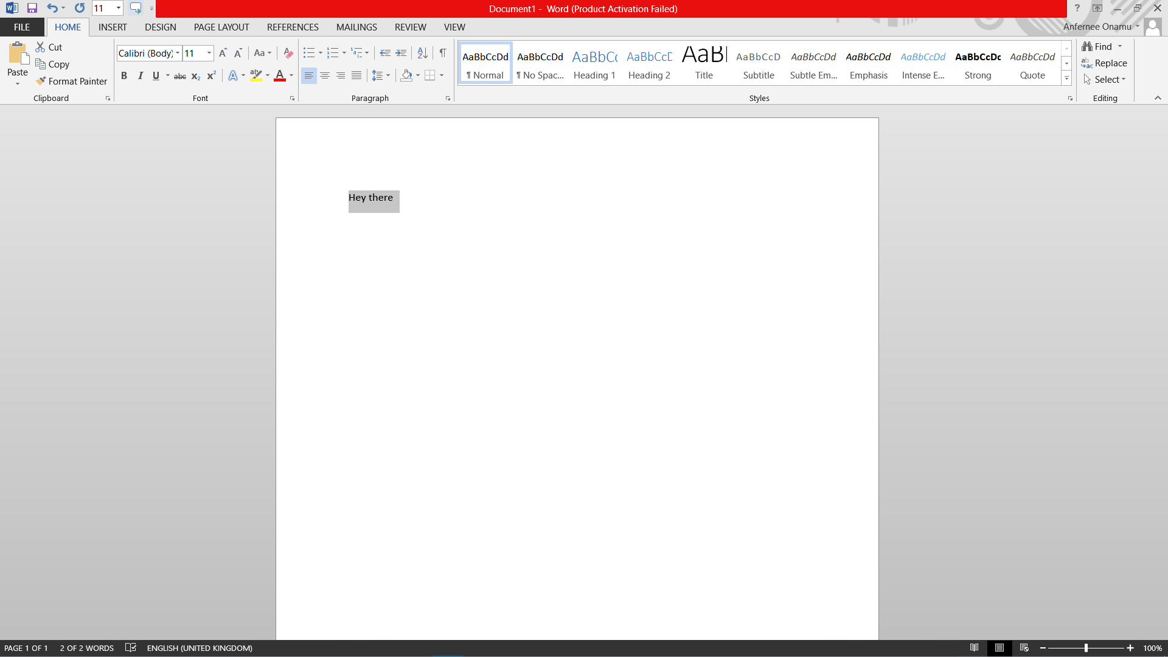This screenshot has height=657, width=1168.
Task: Toggle Show/Hide paragraph marks
Action: coord(443,54)
